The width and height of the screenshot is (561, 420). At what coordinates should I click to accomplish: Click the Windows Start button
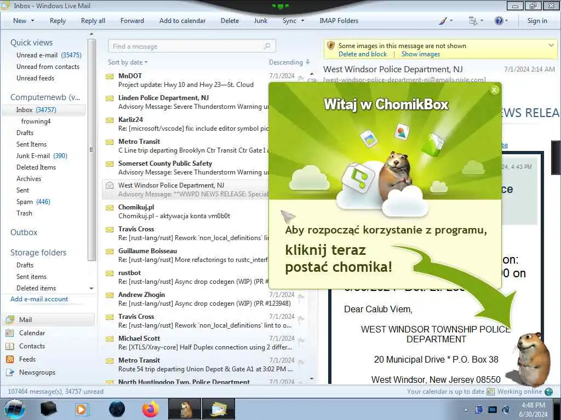(x=15, y=409)
